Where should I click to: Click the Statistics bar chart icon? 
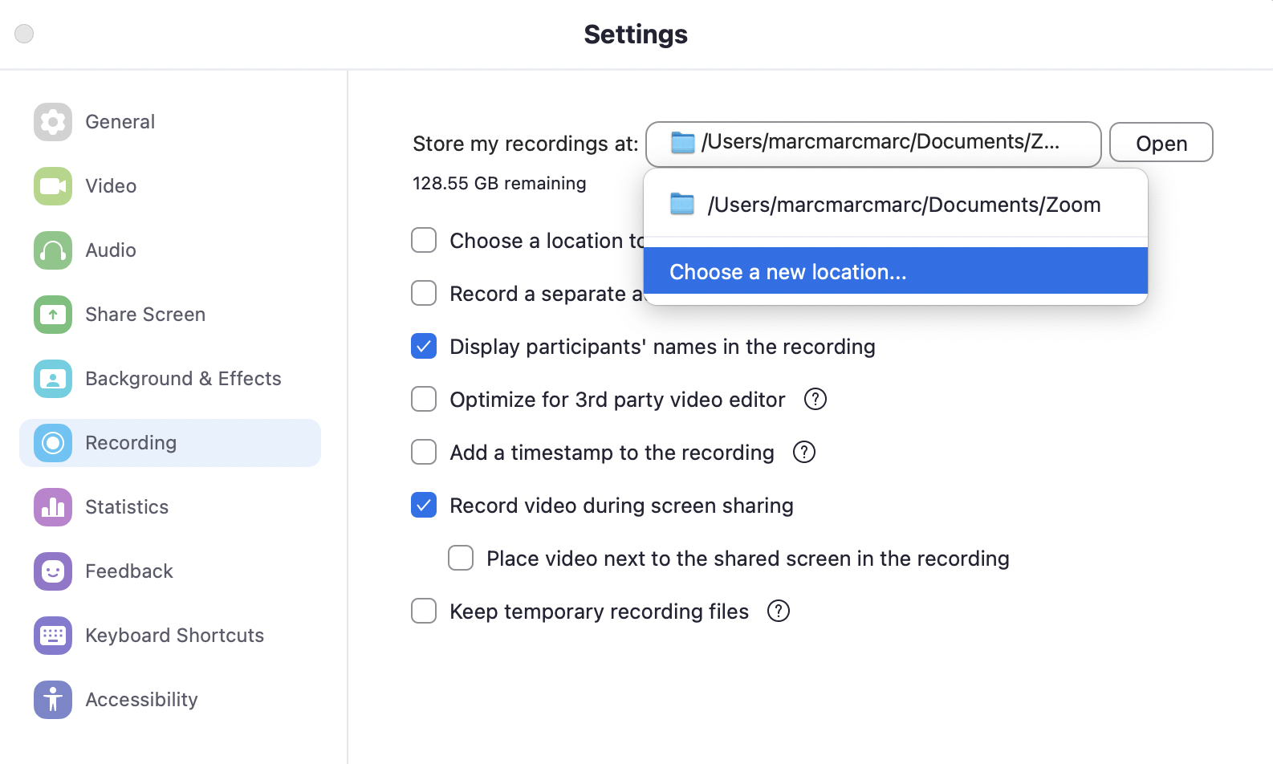(53, 507)
